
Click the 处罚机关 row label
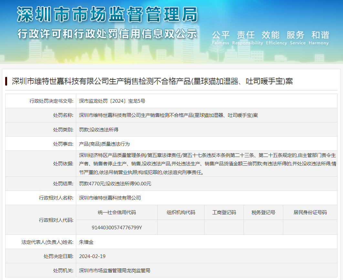(x=63, y=271)
